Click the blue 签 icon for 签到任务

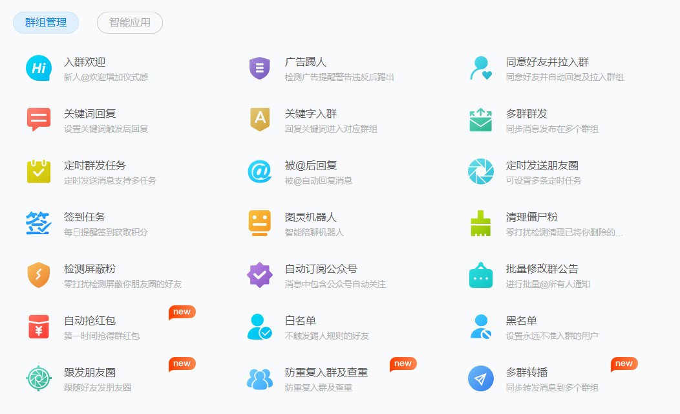click(x=39, y=223)
